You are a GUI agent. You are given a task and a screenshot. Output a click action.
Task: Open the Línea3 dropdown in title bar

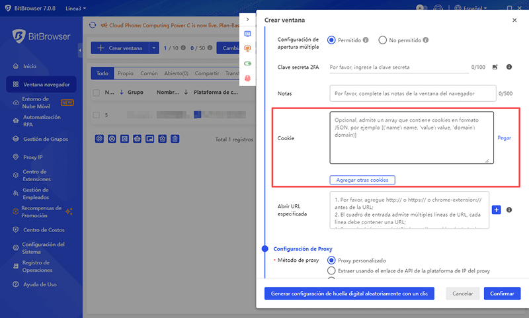75,8
